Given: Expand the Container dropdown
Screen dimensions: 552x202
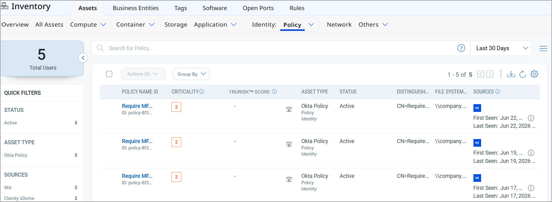Looking at the screenshot, I should (x=152, y=24).
